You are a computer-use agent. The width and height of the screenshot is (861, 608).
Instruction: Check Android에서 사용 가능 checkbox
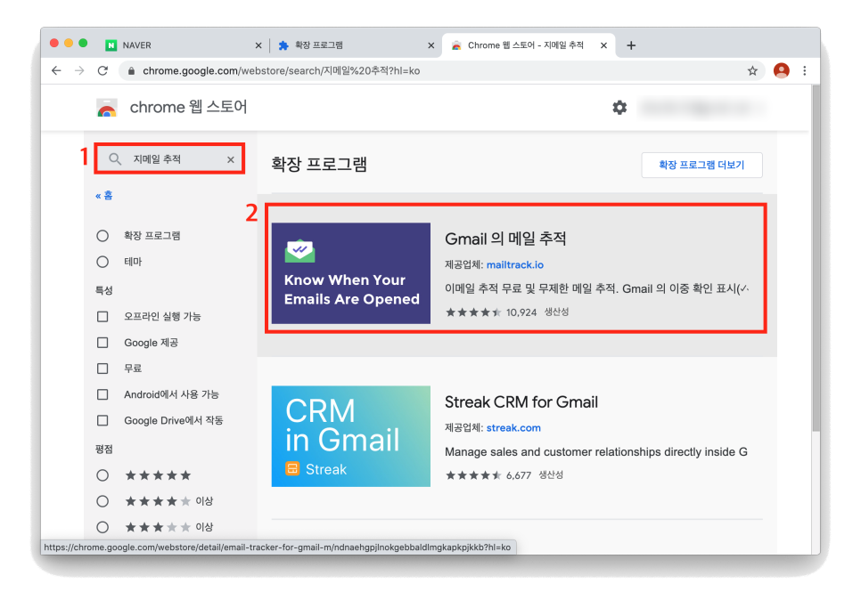(102, 394)
